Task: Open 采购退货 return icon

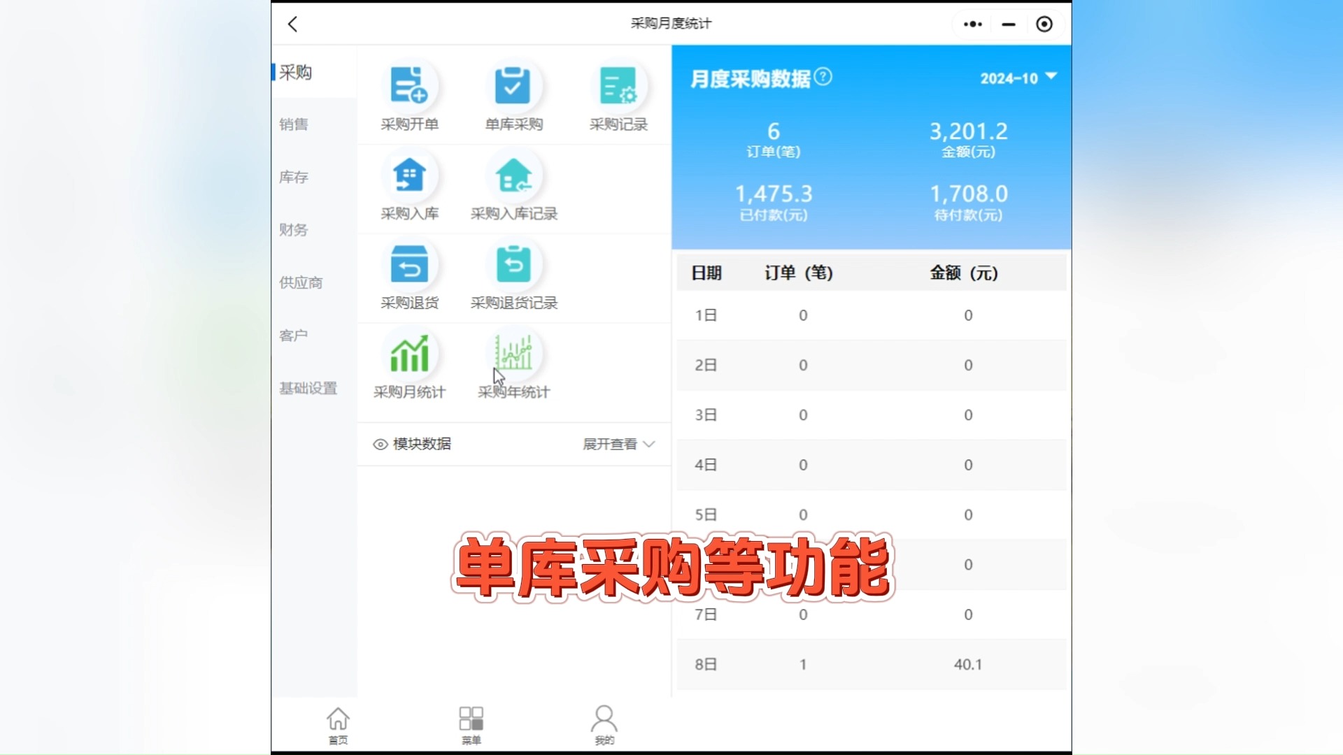Action: (409, 264)
